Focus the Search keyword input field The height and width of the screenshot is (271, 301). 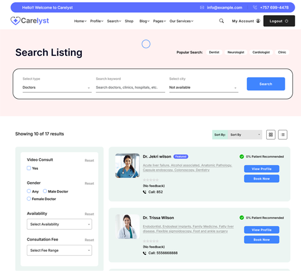[x=130, y=87]
